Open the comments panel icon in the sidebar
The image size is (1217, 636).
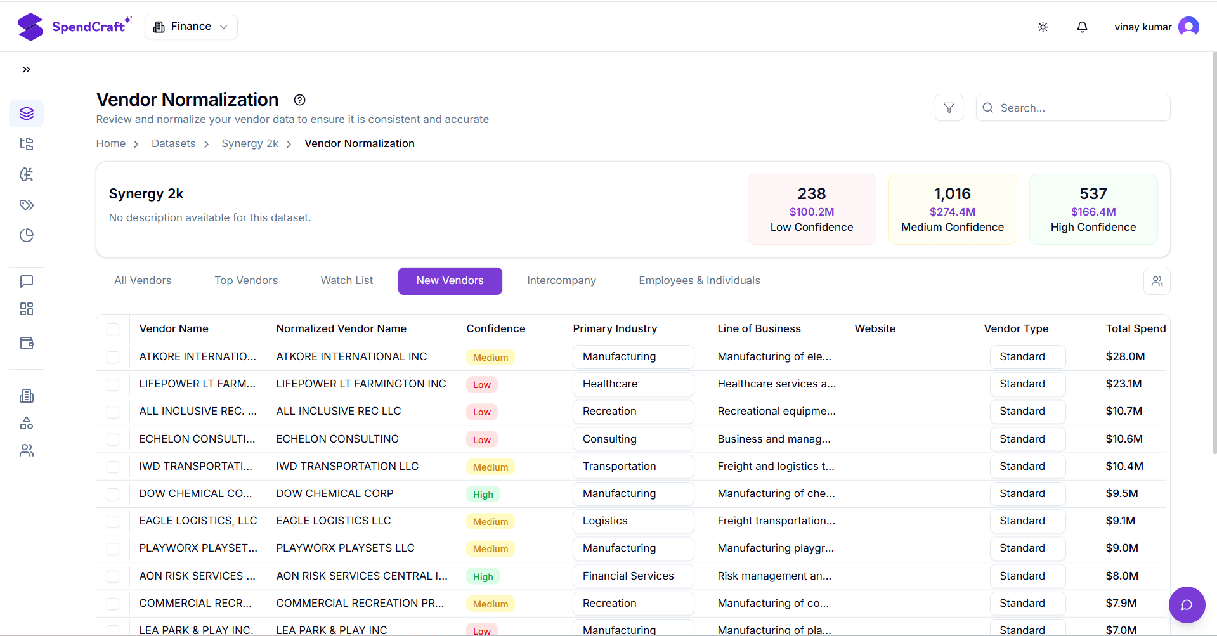click(x=26, y=282)
